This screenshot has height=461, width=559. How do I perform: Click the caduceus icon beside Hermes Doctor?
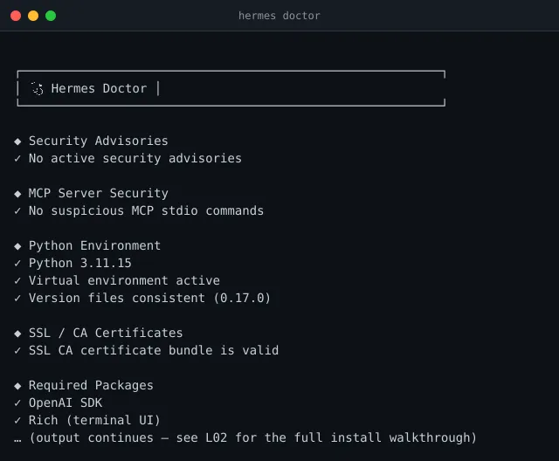(x=37, y=89)
